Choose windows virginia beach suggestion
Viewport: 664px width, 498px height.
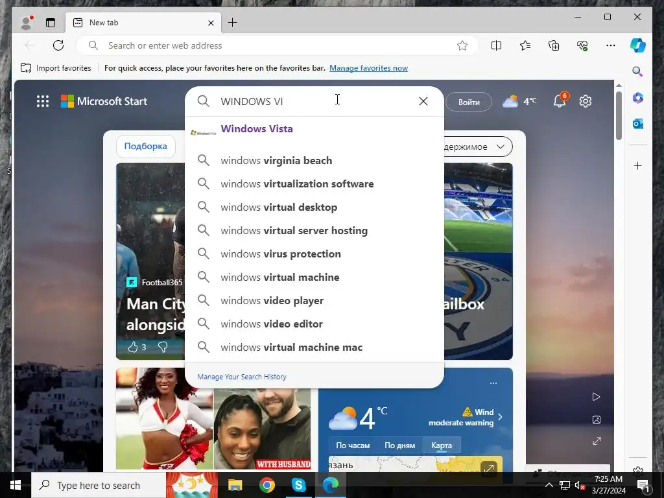coord(314,161)
